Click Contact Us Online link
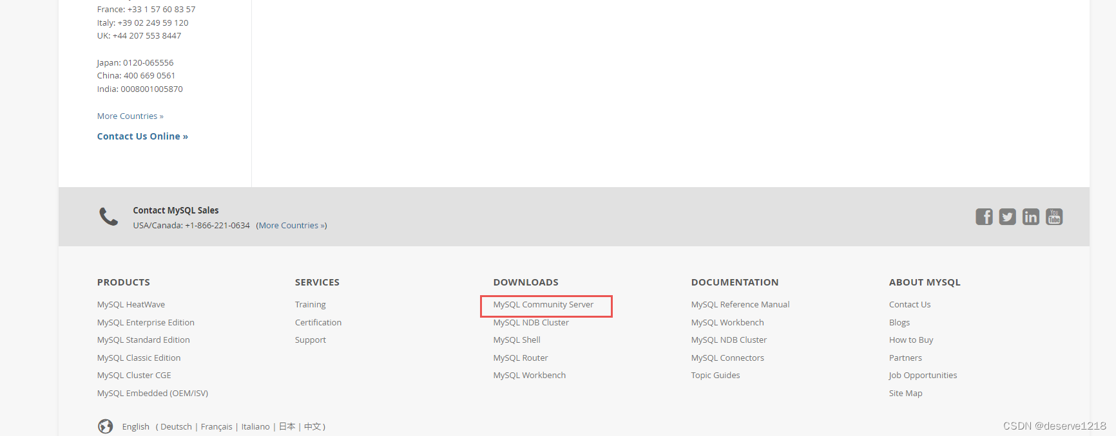Viewport: 1116px width, 436px height. (142, 136)
